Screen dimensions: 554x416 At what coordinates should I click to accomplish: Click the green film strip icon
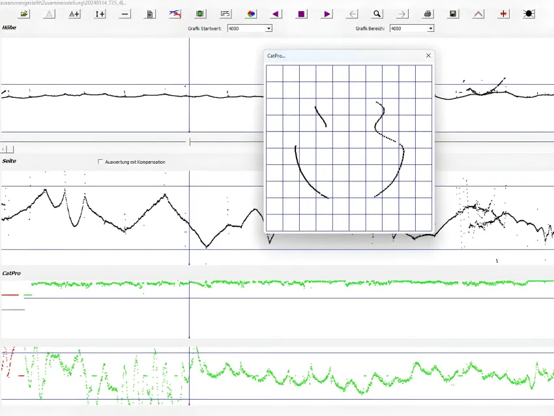[200, 14]
